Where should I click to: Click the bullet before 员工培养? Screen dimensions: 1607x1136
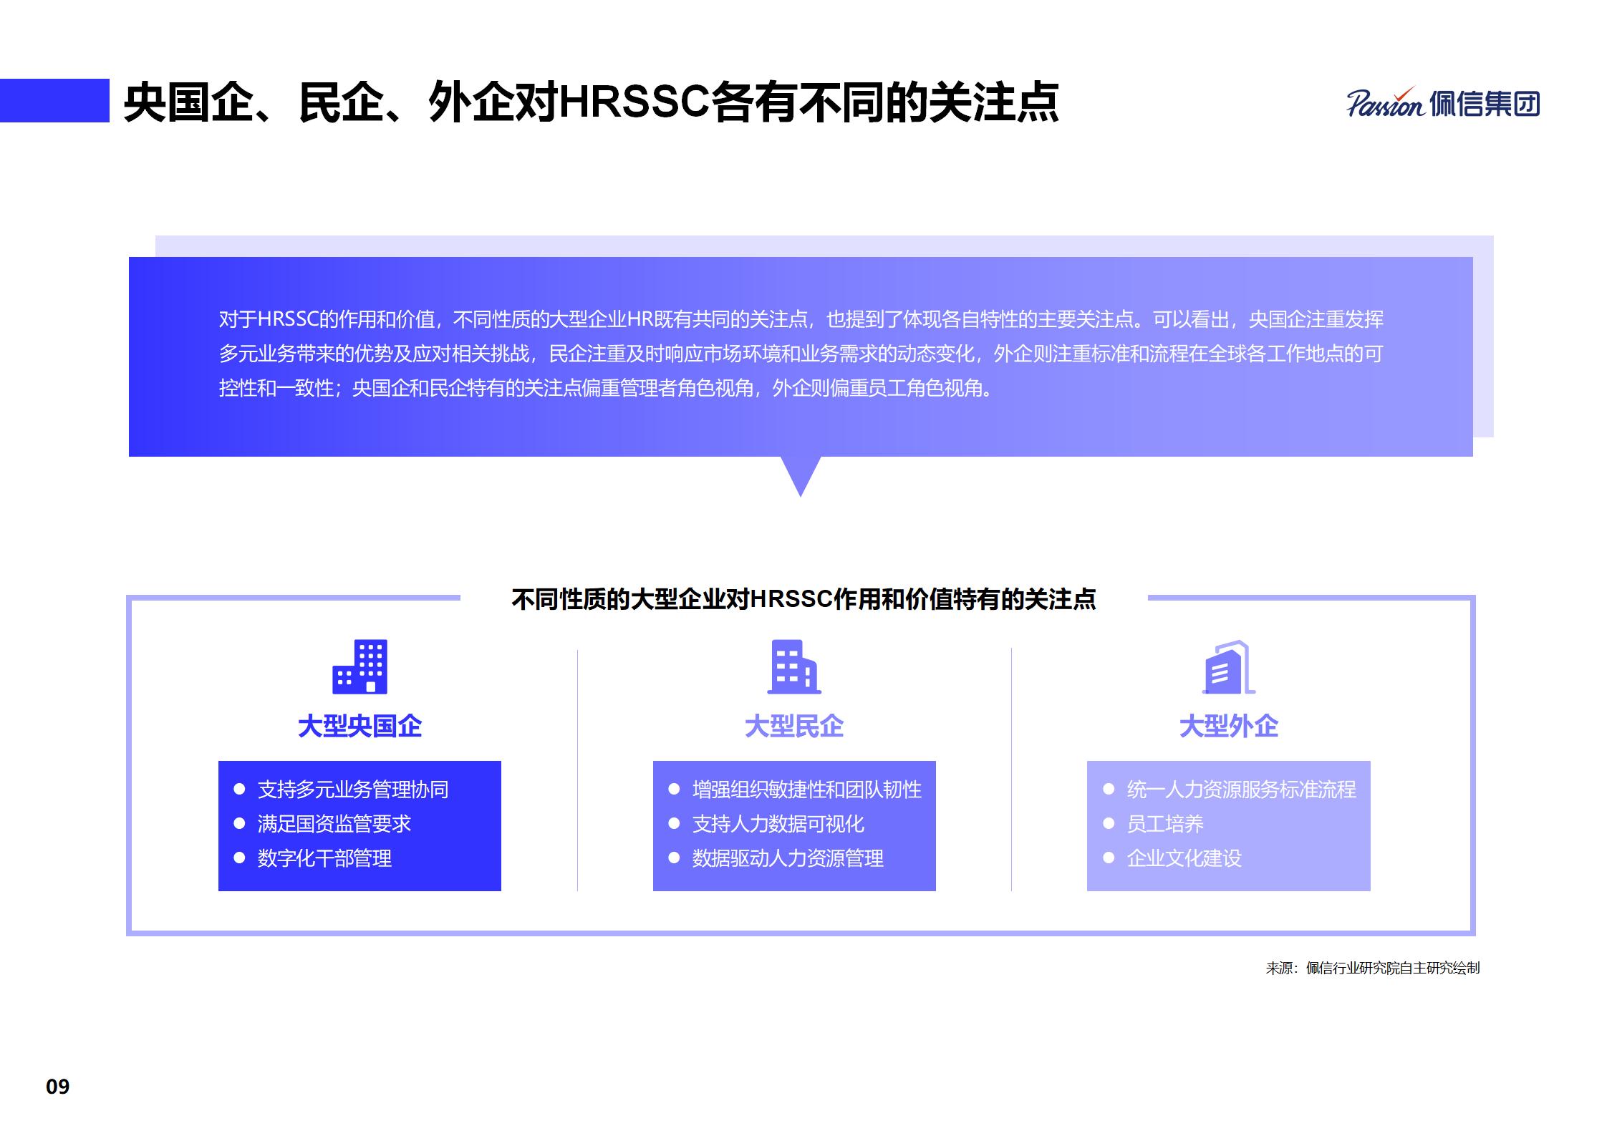click(x=1109, y=823)
